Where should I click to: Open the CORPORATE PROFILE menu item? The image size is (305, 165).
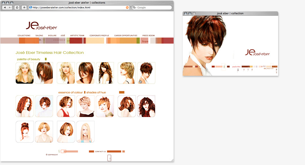click(99, 36)
